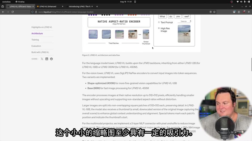Expand the list all tabs dropdown
Screen dimensions: 252x141
click(232, 6)
